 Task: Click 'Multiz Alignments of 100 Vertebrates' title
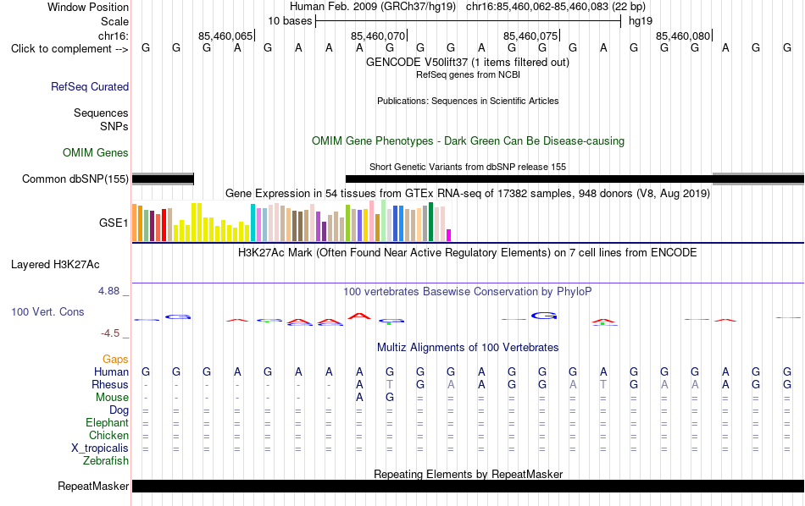click(468, 348)
